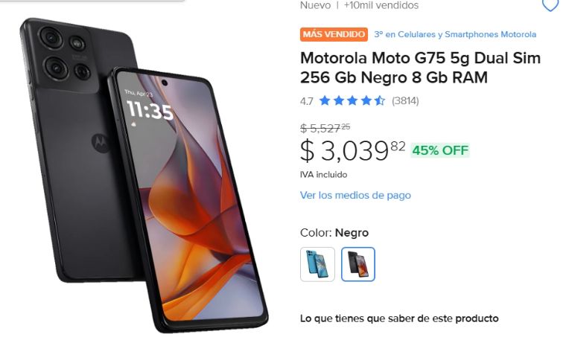Open 3º en Celulares y Smartphones Motorola link
Screen dimensions: 572x337
[x=455, y=35]
